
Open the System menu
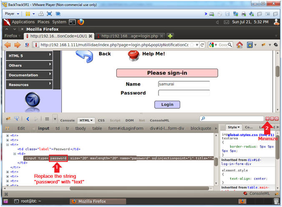[59, 22]
